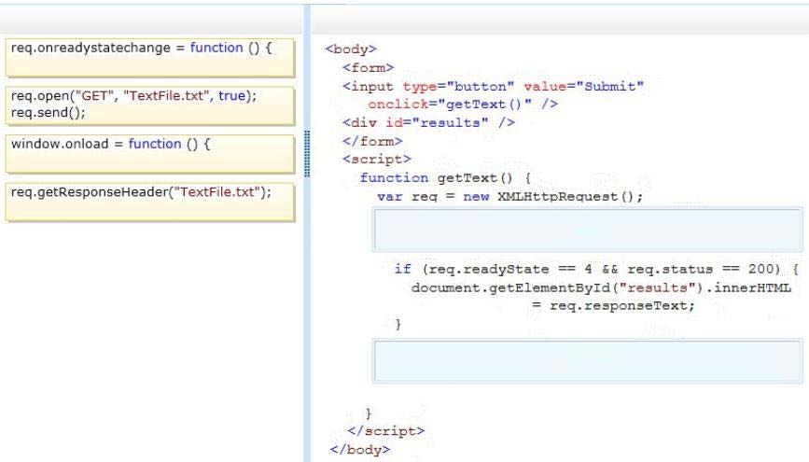Click the opening <script> tag

tap(377, 159)
